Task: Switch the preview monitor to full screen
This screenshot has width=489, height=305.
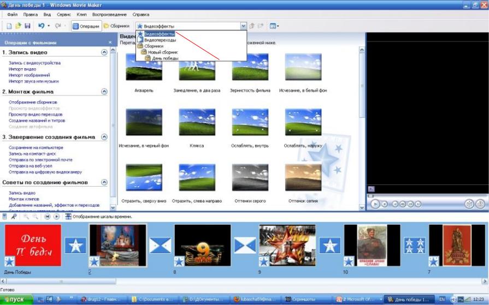Action: click(x=371, y=189)
